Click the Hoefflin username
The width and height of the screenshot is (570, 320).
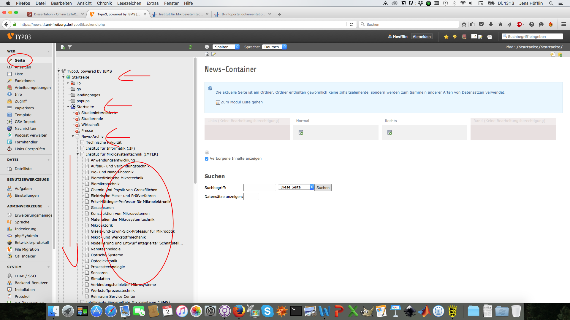pyautogui.click(x=400, y=37)
